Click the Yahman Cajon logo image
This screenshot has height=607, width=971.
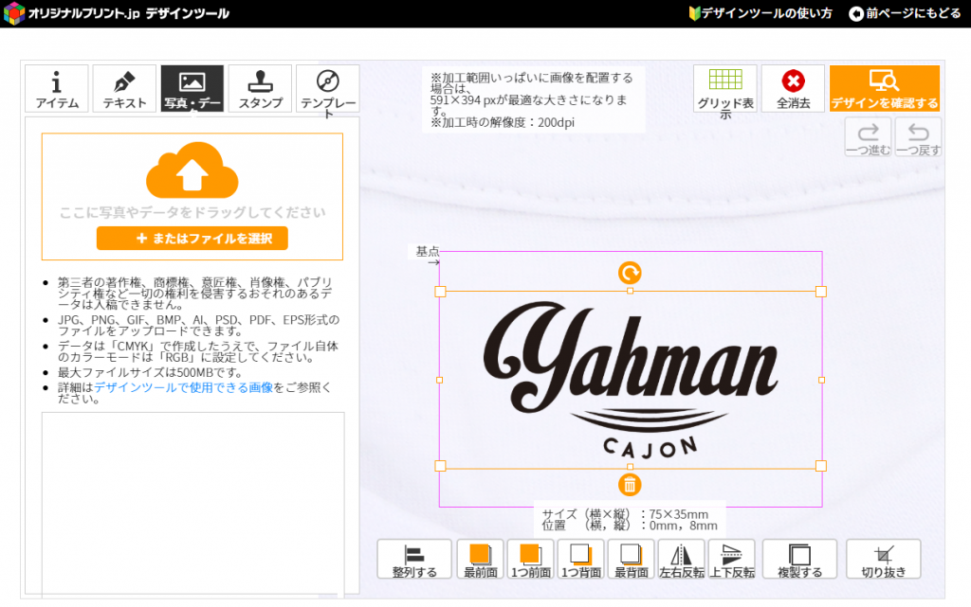(x=630, y=380)
